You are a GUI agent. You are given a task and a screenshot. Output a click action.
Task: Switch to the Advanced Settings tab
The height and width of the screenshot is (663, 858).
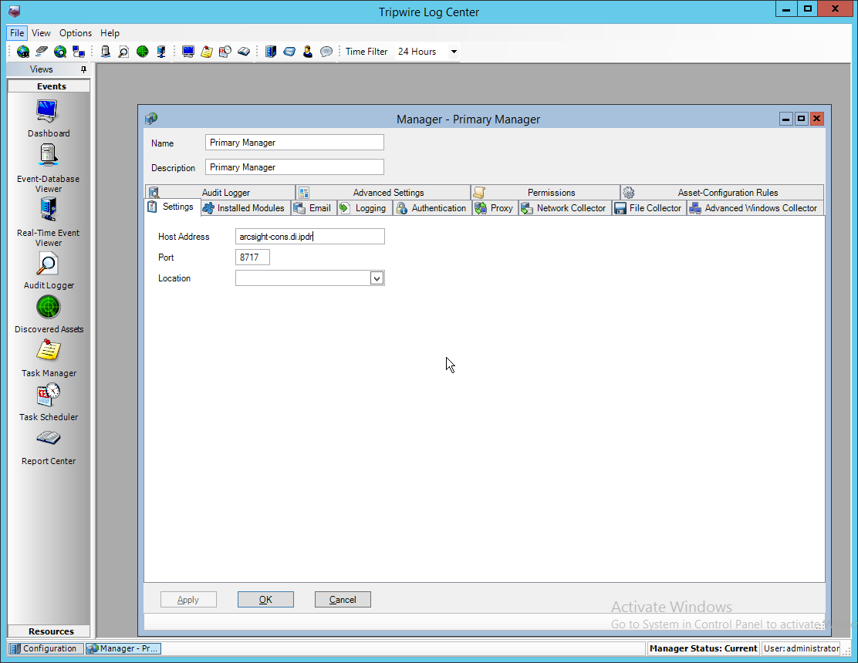tap(383, 193)
